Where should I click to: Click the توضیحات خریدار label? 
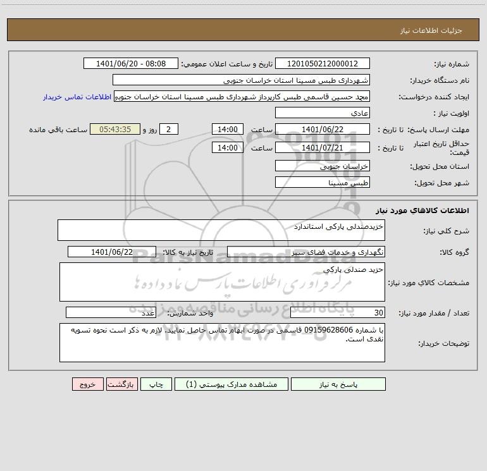pyautogui.click(x=444, y=343)
